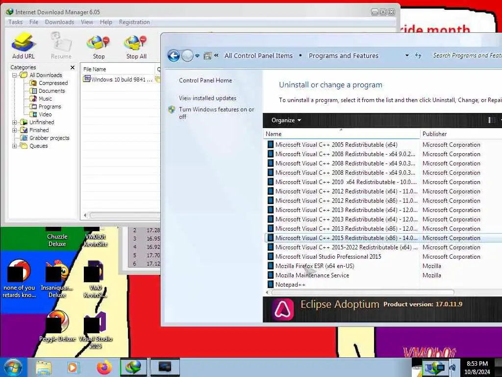This screenshot has width=502, height=377.
Task: Click the clock showing 8:53 PM
Action: coord(477,368)
